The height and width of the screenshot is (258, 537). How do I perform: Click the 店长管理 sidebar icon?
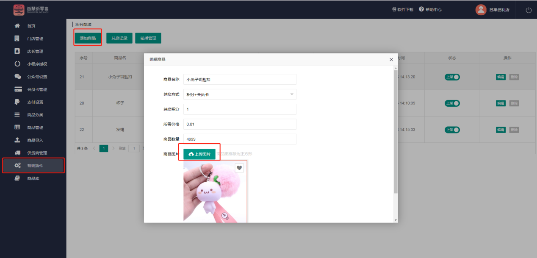[x=17, y=51]
